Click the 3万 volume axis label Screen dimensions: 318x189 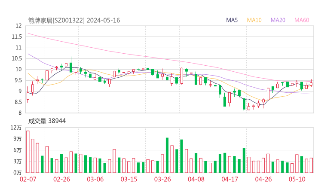coord(18,162)
